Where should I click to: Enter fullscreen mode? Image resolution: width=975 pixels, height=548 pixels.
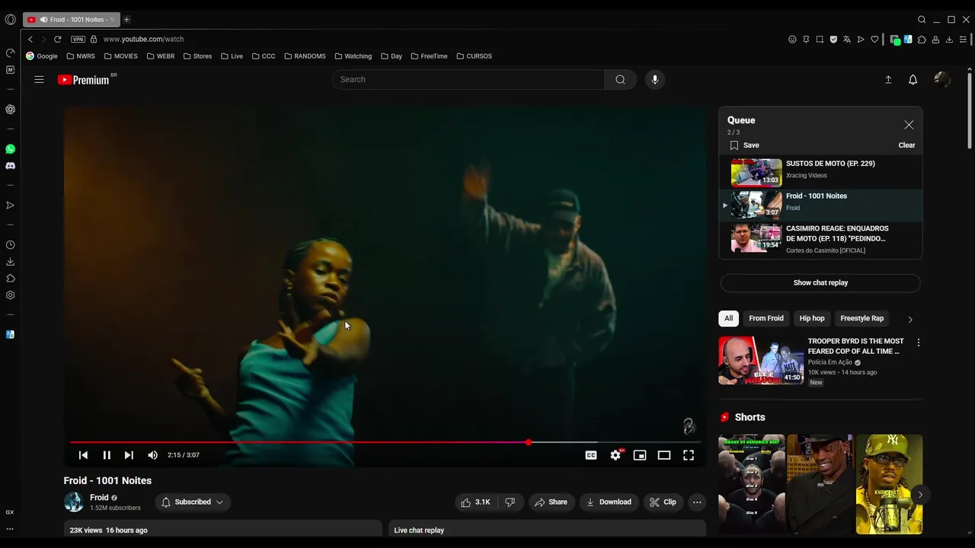tap(689, 455)
